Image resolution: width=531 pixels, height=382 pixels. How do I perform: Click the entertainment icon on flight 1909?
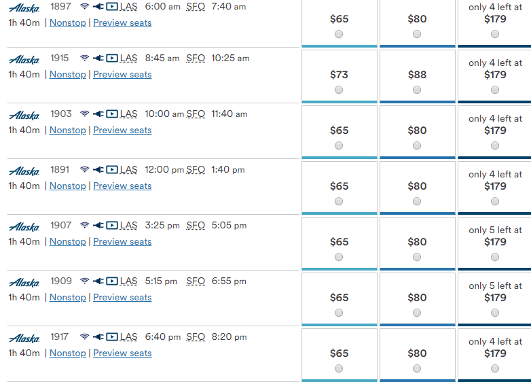[x=112, y=281]
